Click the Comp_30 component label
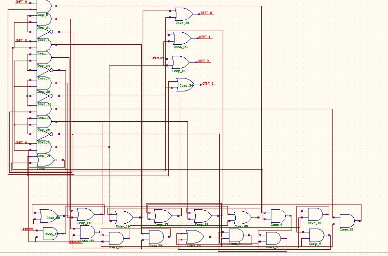388x256 pixels. coord(44,92)
